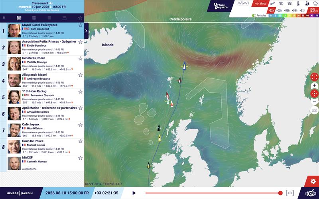This screenshot has height=199, width=319.
Task: Switch to the compact list view tab
Action: [x=34, y=18]
